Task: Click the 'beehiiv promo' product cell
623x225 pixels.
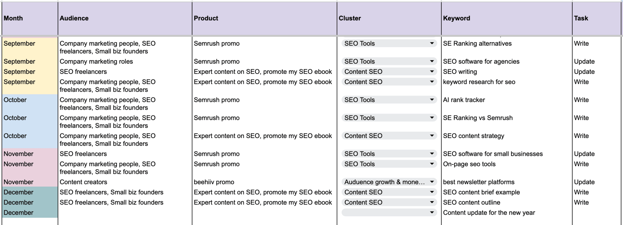Action: pos(264,182)
